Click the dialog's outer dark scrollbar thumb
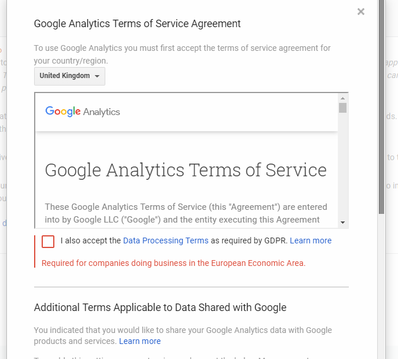The image size is (398, 359). coord(381,106)
